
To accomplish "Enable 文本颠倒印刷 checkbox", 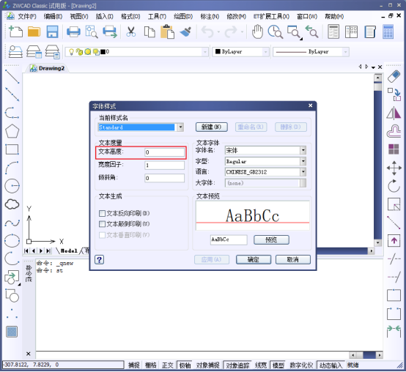I will (103, 224).
